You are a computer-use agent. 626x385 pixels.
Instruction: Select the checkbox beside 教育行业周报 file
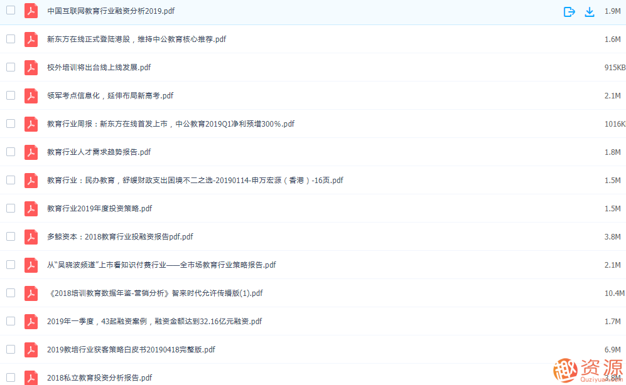point(10,124)
